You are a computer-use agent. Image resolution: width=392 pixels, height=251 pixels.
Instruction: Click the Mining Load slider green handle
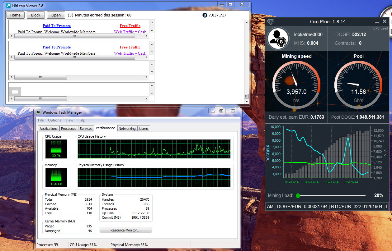click(x=298, y=195)
